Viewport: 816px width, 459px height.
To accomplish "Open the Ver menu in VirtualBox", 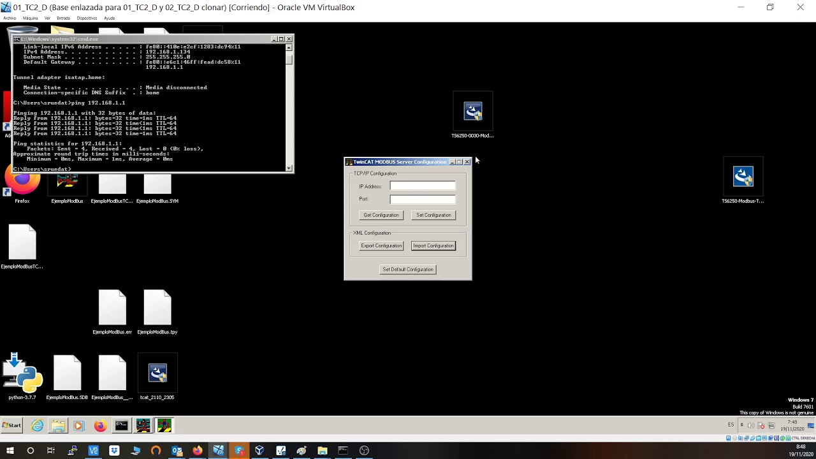I will [x=47, y=18].
